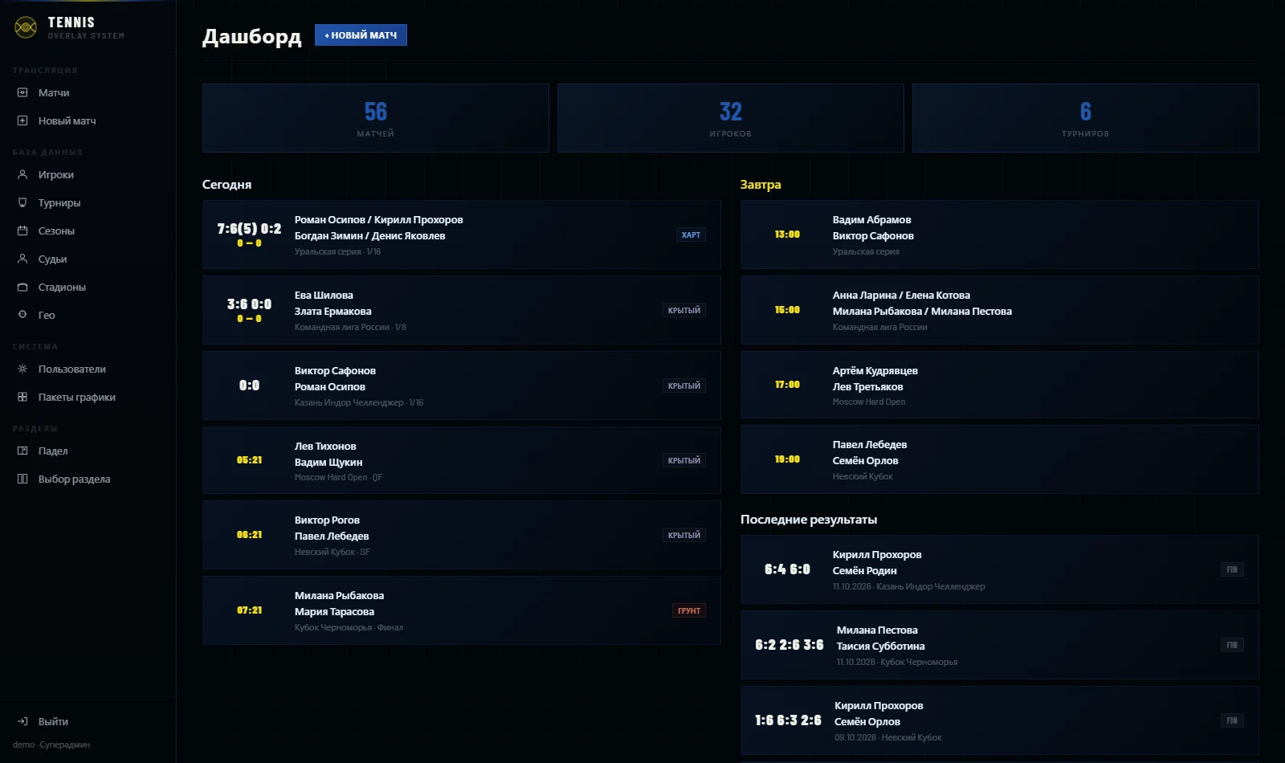1285x763 pixels.
Task: Open Стадионы sidebar entry
Action: pyautogui.click(x=88, y=287)
